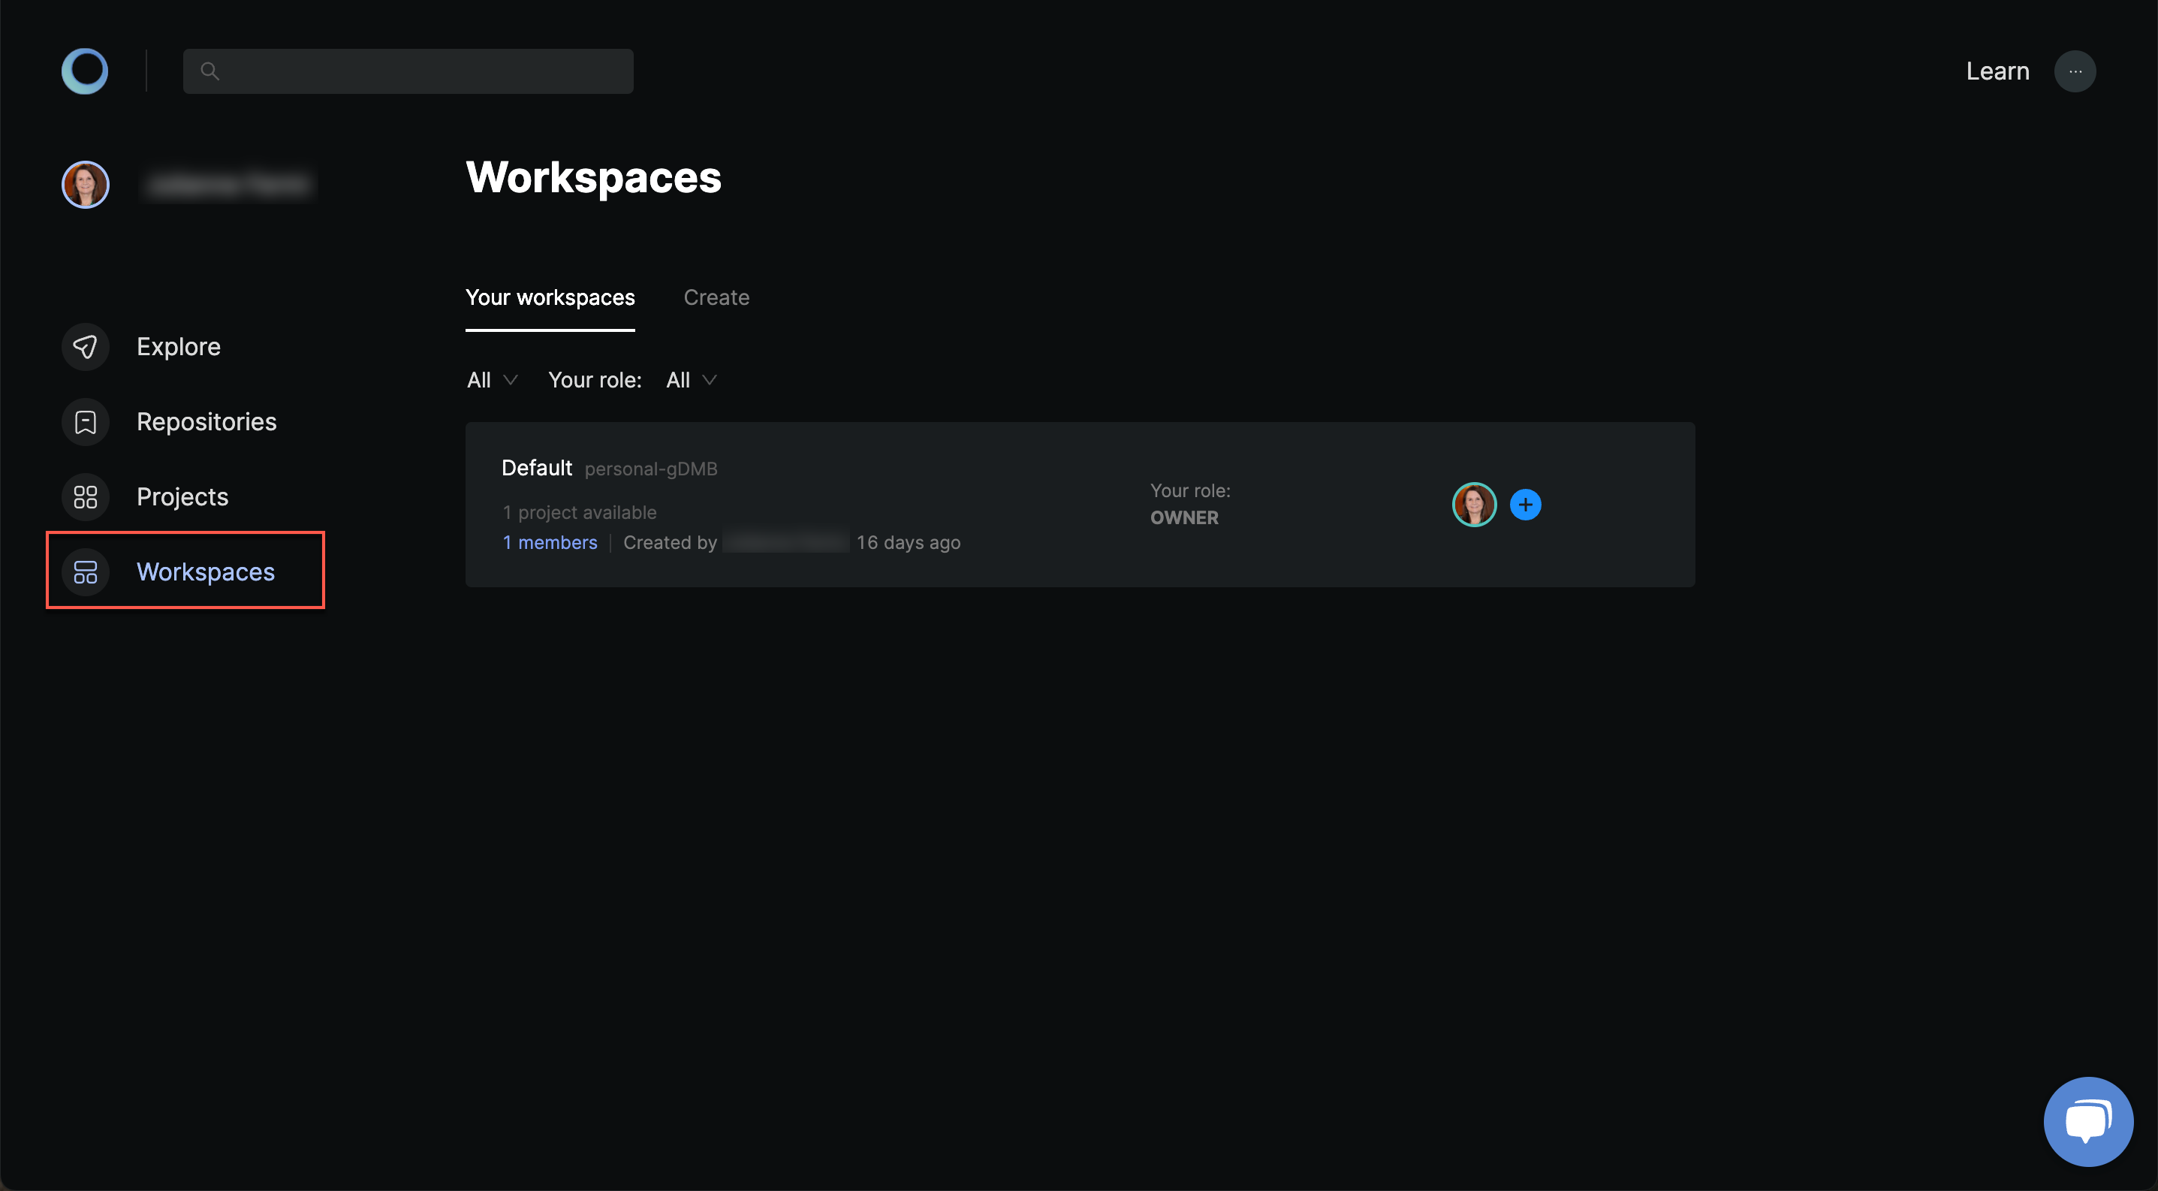Click the user avatar profile icon
The width and height of the screenshot is (2158, 1191).
85,183
